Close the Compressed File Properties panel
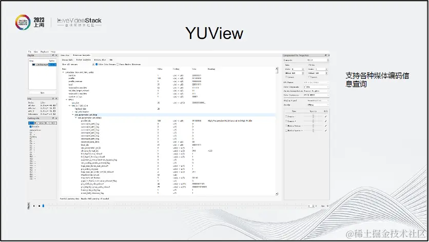 328,55
